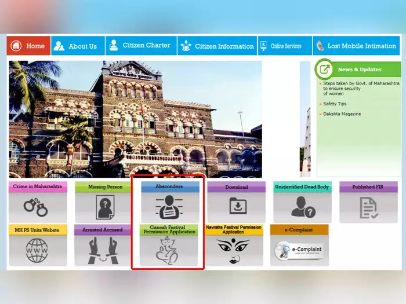Click Online Services in the navigation bar
Viewport: 406px width, 304px height.
281,46
